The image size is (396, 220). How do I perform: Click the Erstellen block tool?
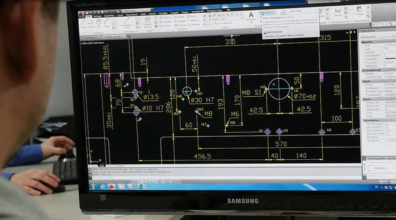(296, 11)
